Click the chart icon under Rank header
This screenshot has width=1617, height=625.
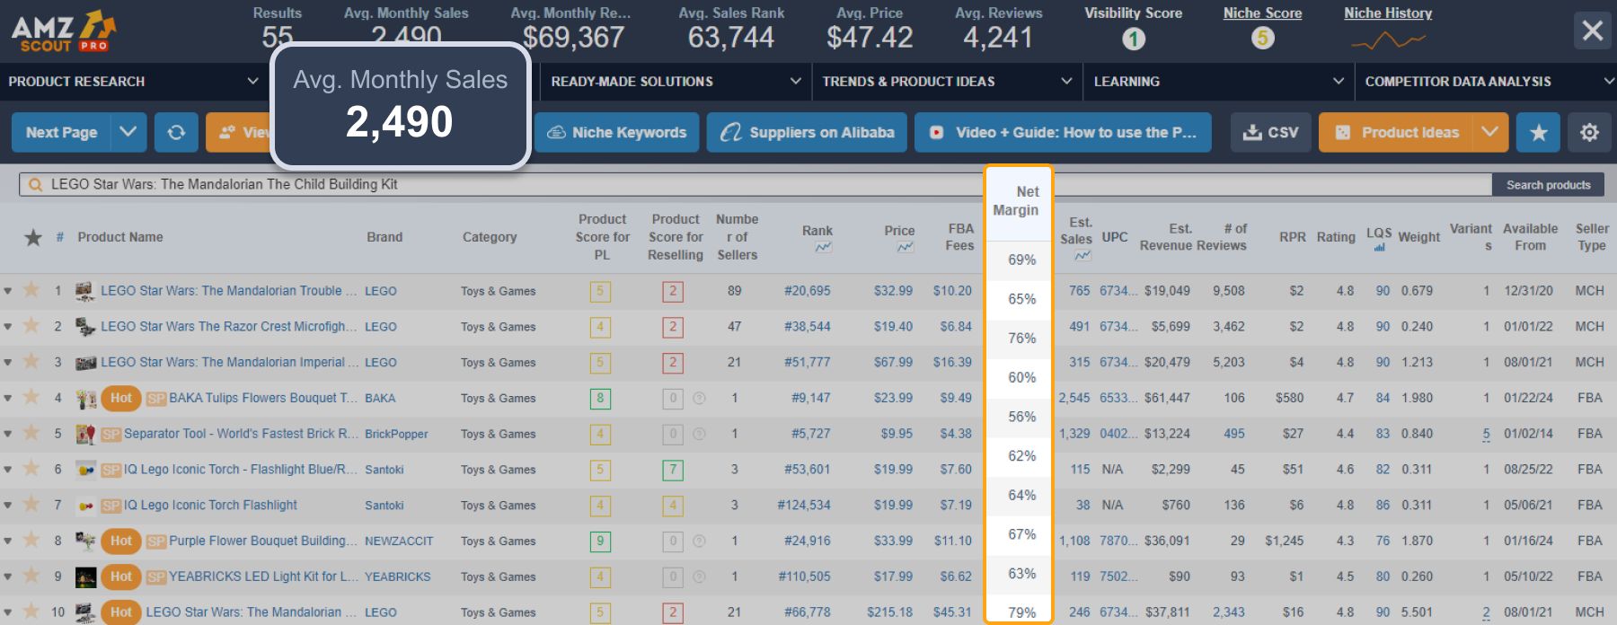[x=823, y=247]
